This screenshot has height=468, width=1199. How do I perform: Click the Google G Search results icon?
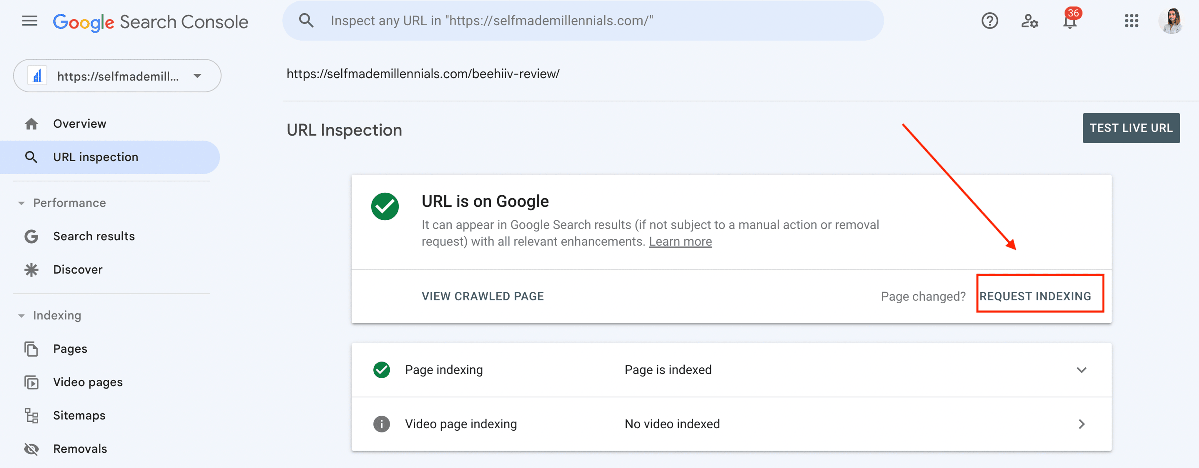pos(31,236)
